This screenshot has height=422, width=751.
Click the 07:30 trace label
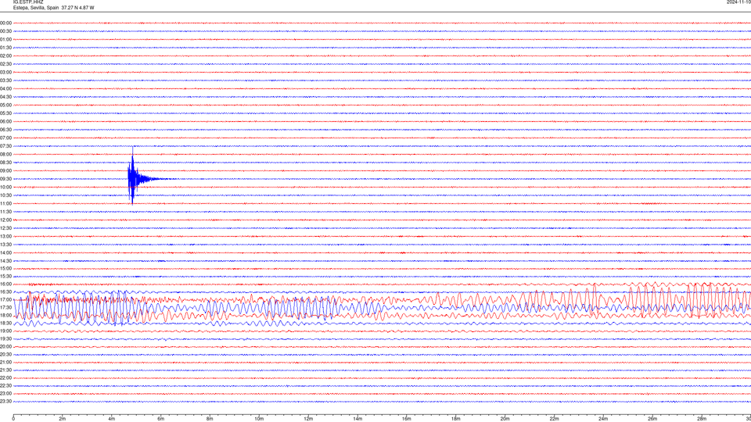[5, 146]
